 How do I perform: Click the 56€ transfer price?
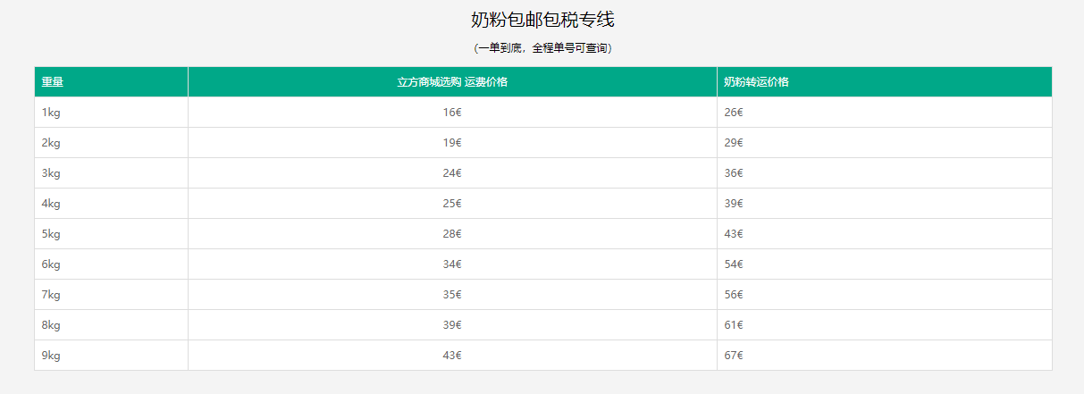point(885,295)
